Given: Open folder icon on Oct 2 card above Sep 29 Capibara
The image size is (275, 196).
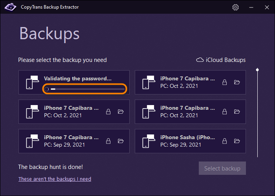Looking at the screenshot, I should [121, 111].
